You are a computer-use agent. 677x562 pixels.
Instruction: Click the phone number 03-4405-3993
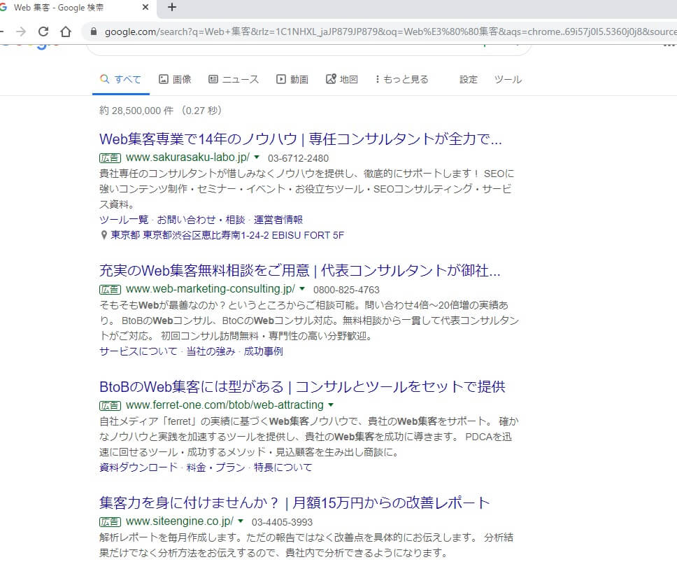tap(282, 522)
